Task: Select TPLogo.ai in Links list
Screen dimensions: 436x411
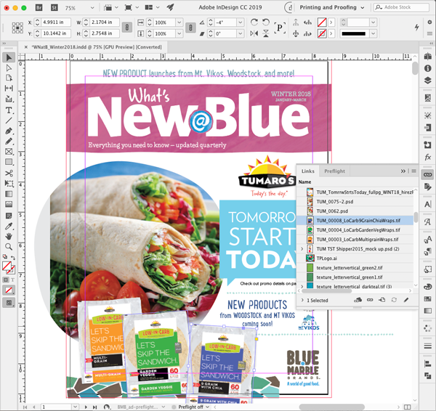Action: pyautogui.click(x=355, y=259)
